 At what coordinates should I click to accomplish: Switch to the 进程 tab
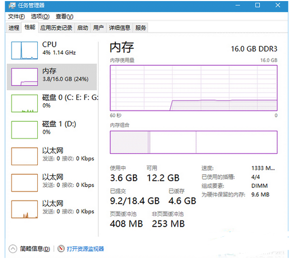click(14, 28)
